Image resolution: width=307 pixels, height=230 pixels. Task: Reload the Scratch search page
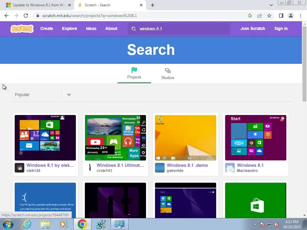[26, 16]
